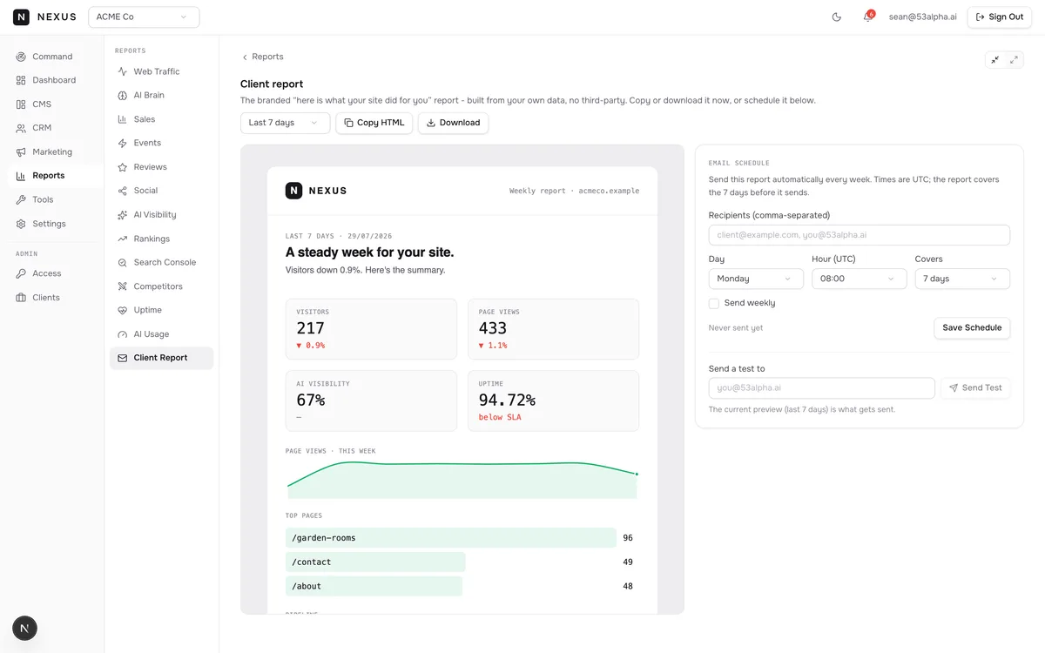Viewport: 1045px width, 653px height.
Task: Click the /contact top page row
Action: coord(462,562)
